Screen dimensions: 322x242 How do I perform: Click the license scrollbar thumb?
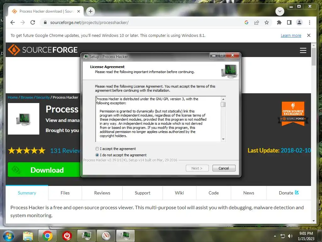(223, 104)
